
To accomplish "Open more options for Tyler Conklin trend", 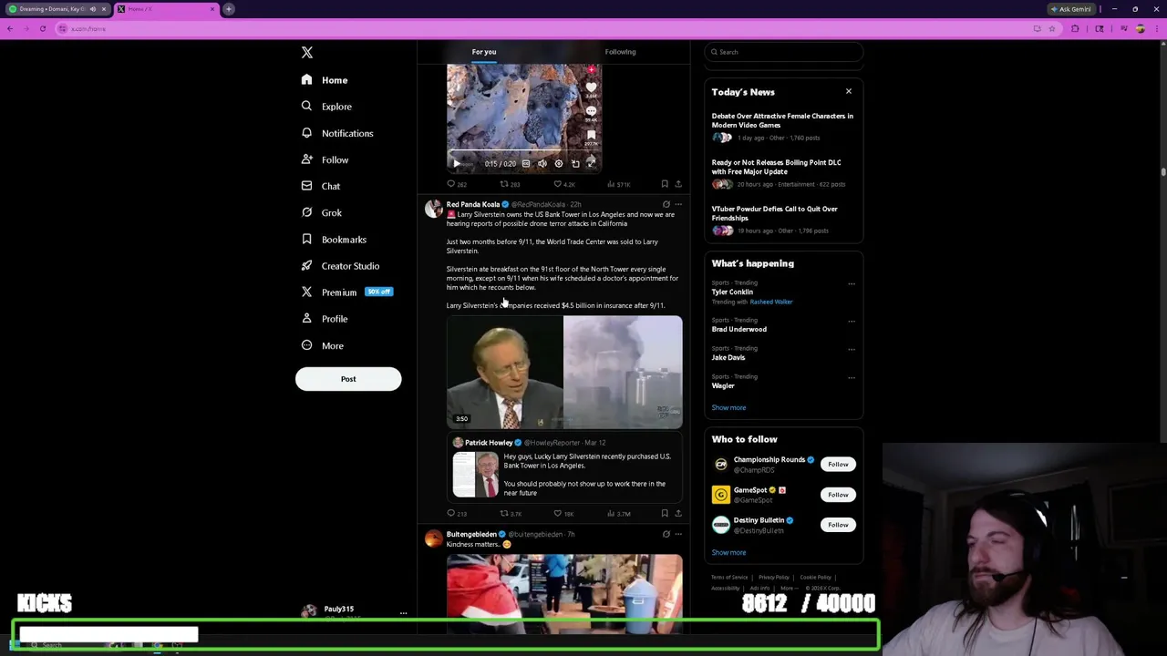I will click(x=852, y=283).
